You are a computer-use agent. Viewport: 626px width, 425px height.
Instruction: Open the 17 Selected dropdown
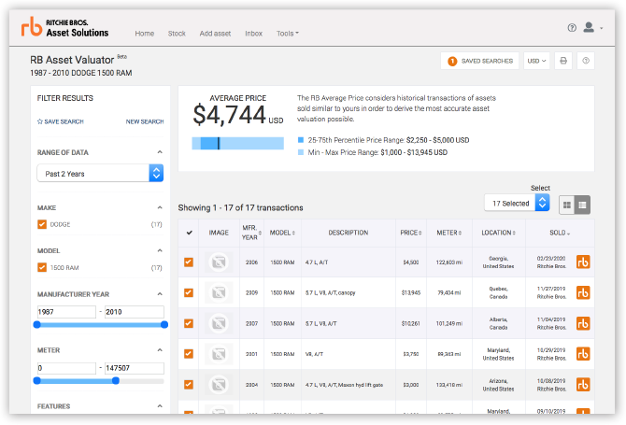tap(517, 203)
